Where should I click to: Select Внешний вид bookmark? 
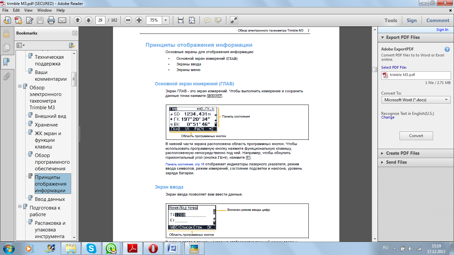(x=51, y=116)
